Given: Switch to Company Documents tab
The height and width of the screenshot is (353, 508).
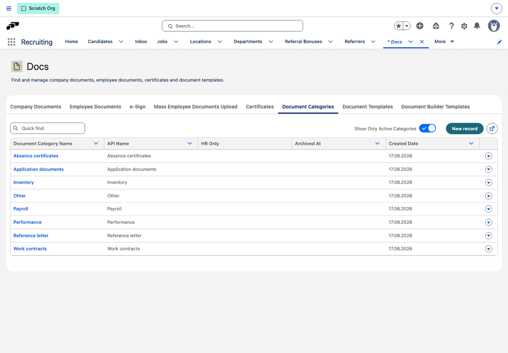Looking at the screenshot, I should click(36, 107).
